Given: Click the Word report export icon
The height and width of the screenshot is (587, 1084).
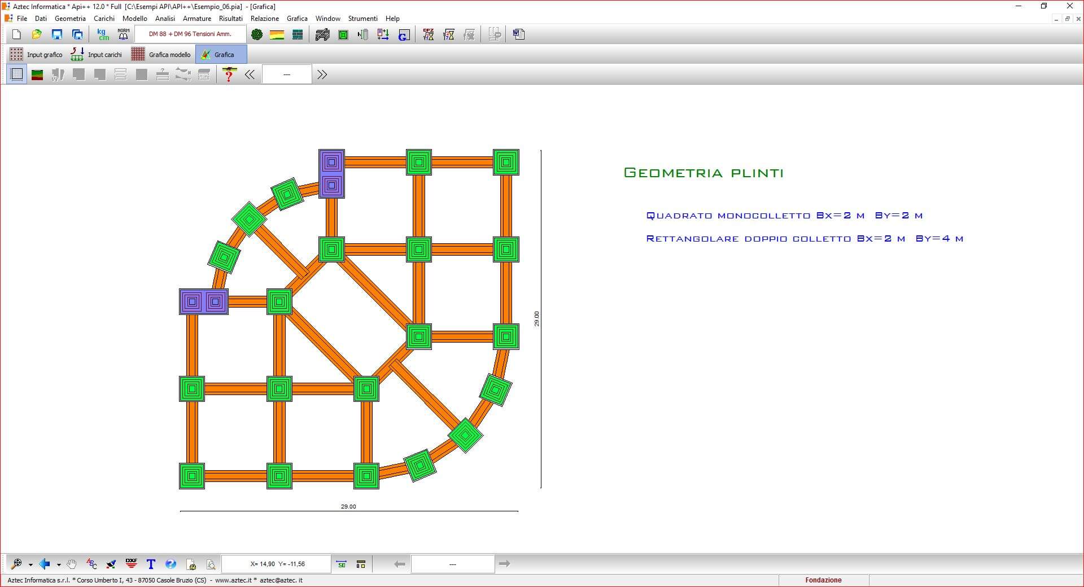Looking at the screenshot, I should 518,35.
